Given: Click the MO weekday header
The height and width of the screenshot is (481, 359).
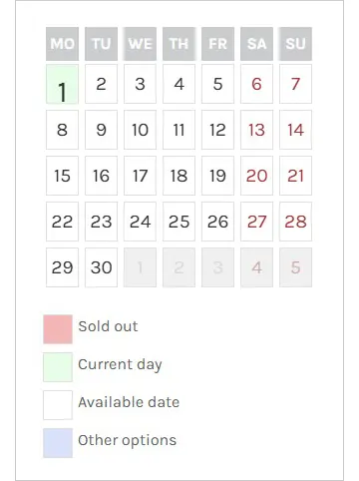Looking at the screenshot, I should (62, 44).
